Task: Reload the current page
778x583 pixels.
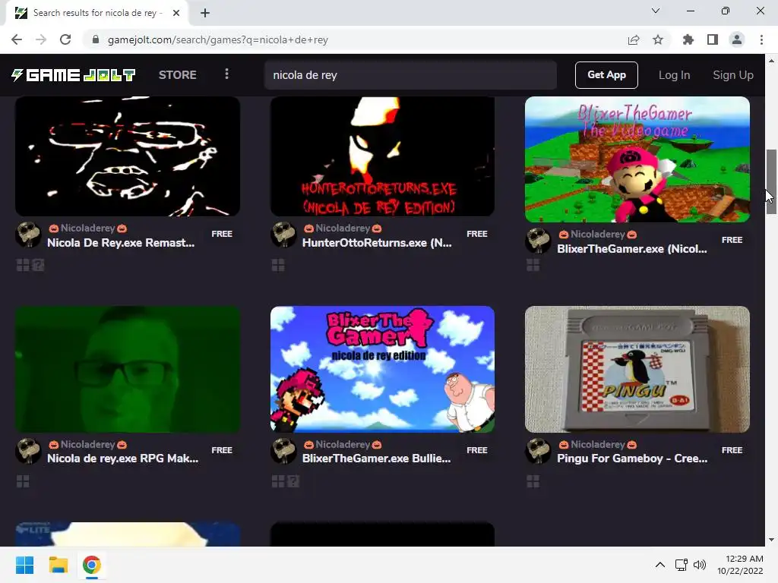Action: tap(65, 39)
